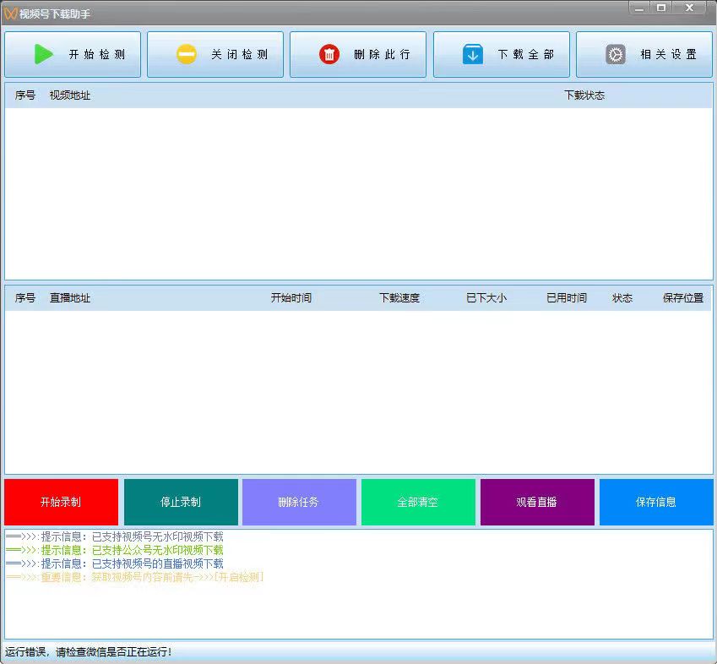
Task: Choose the 下载全部 label
Action: point(526,54)
